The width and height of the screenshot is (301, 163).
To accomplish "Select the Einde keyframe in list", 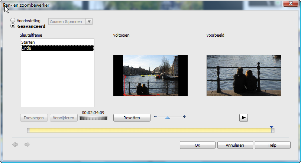I will (26, 48).
